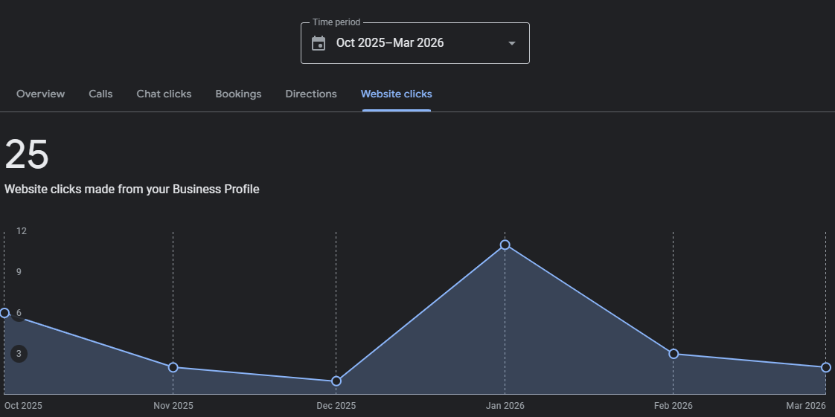
Task: Select the Website clicks tab
Action: [x=396, y=94]
